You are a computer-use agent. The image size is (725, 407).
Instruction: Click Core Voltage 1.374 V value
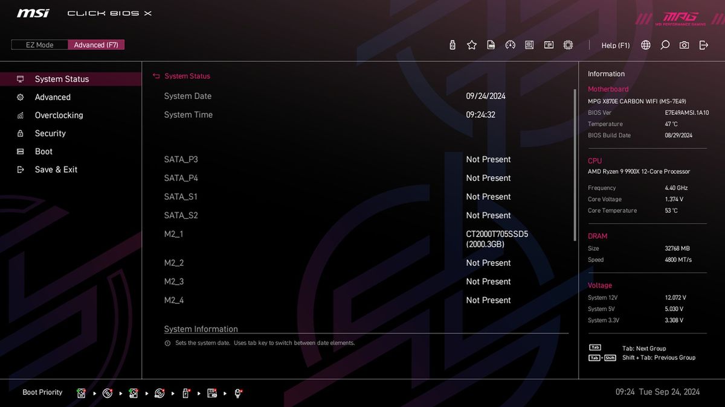coord(674,200)
